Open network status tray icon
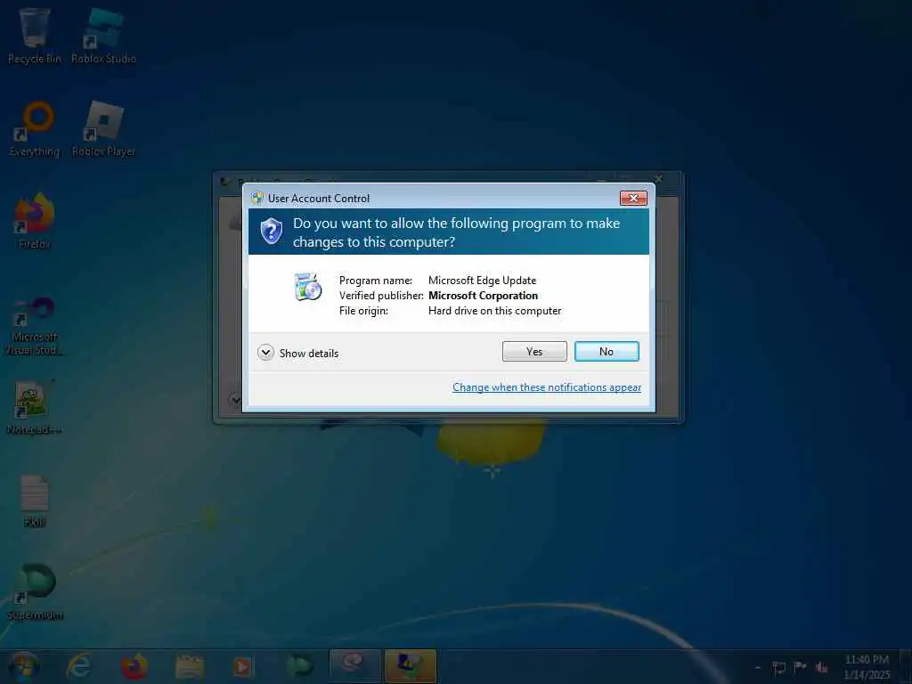Image resolution: width=912 pixels, height=684 pixels. point(778,667)
